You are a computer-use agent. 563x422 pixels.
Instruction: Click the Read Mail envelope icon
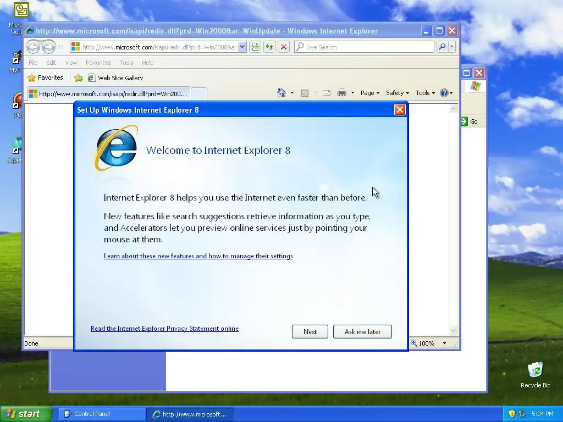pos(327,93)
